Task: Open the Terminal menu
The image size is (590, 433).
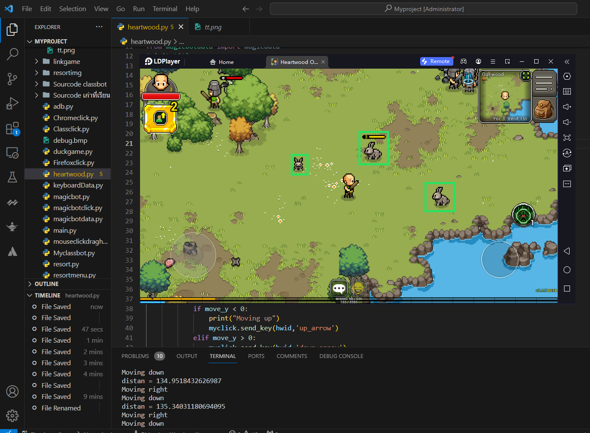Action: [x=165, y=9]
